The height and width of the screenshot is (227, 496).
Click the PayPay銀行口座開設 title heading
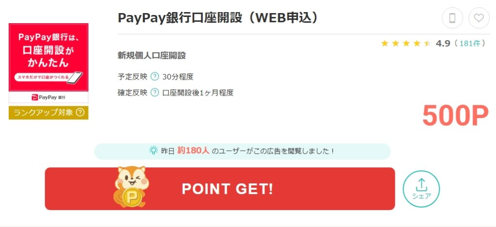pyautogui.click(x=217, y=18)
